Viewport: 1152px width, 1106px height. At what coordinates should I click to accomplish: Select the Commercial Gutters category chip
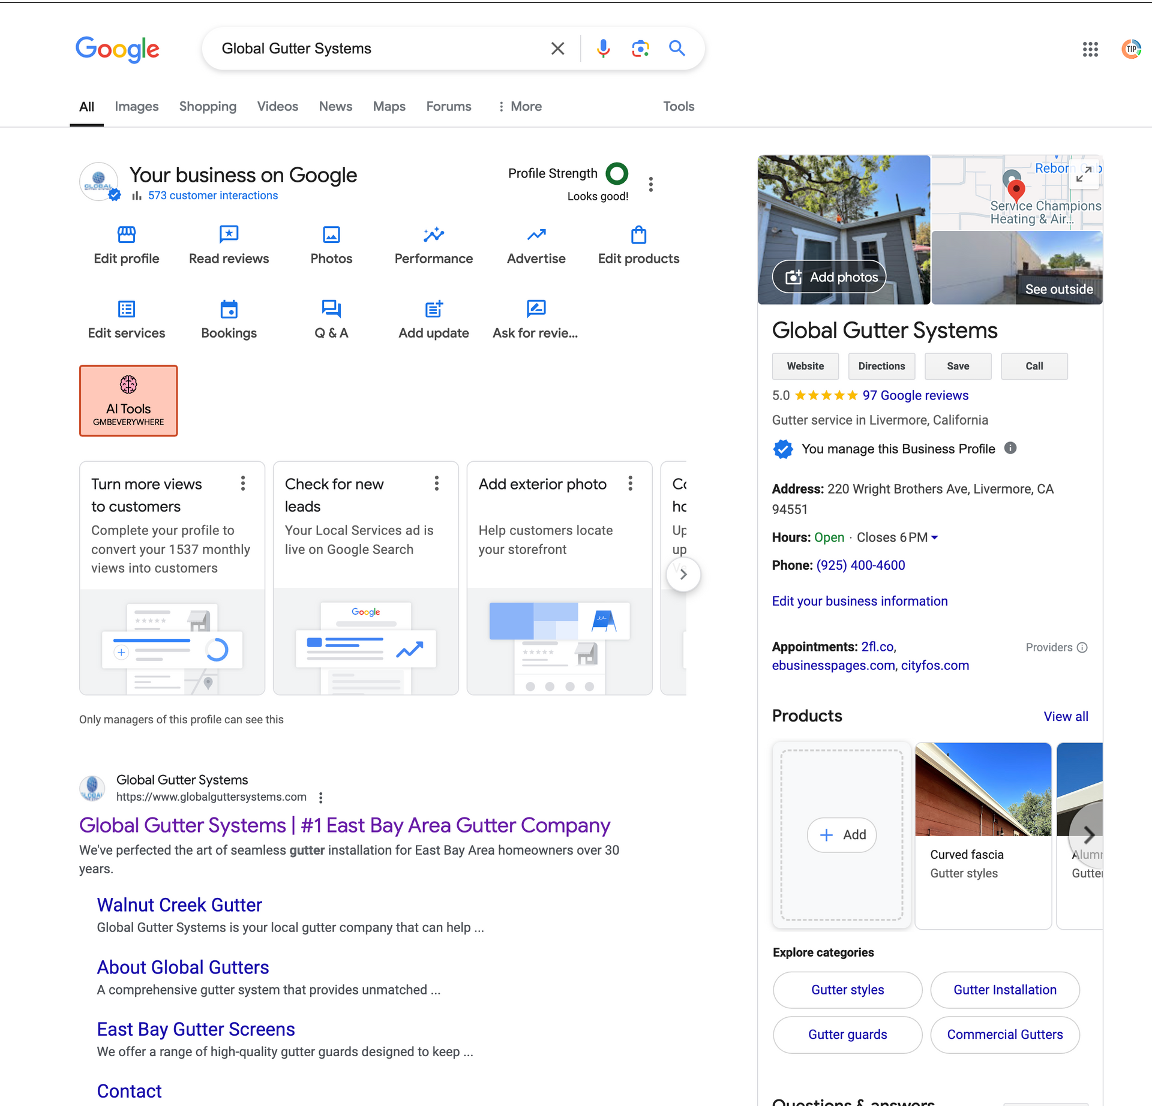click(x=1005, y=1034)
